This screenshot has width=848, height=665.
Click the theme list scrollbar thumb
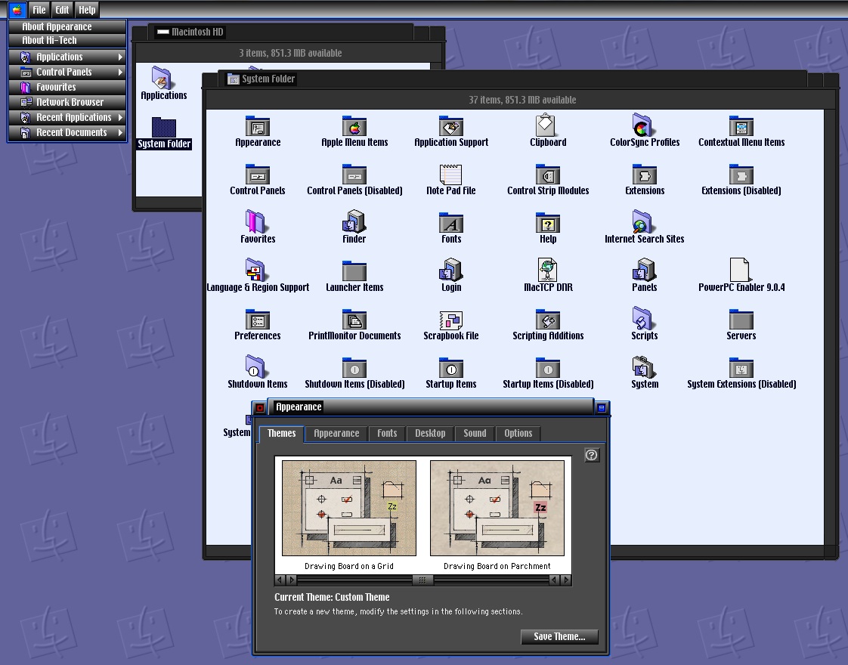pyautogui.click(x=422, y=580)
